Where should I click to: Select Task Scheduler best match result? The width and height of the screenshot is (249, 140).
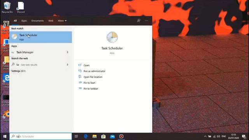pyautogui.click(x=40, y=37)
